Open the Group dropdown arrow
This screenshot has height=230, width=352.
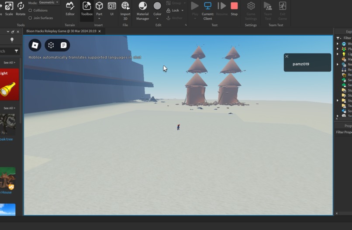(x=185, y=3)
